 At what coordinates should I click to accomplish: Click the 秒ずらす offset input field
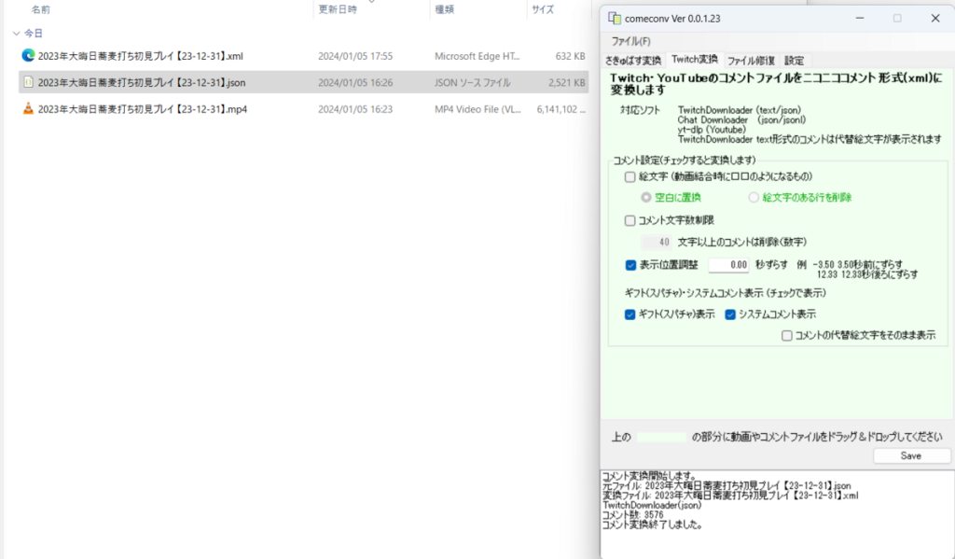728,265
